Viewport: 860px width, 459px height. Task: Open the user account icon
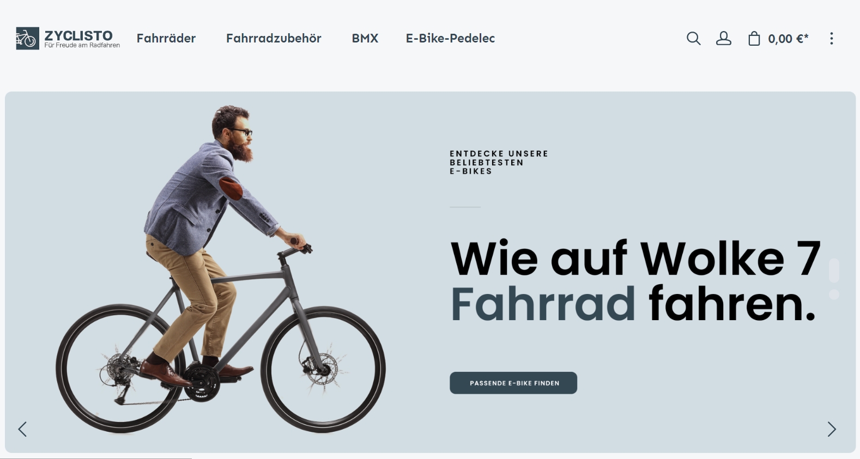pos(723,38)
